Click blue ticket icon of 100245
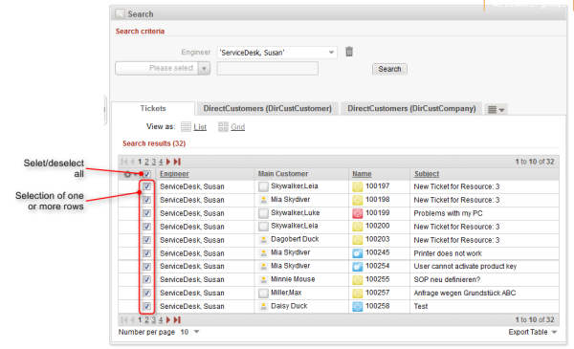574x349 pixels. coord(357,253)
